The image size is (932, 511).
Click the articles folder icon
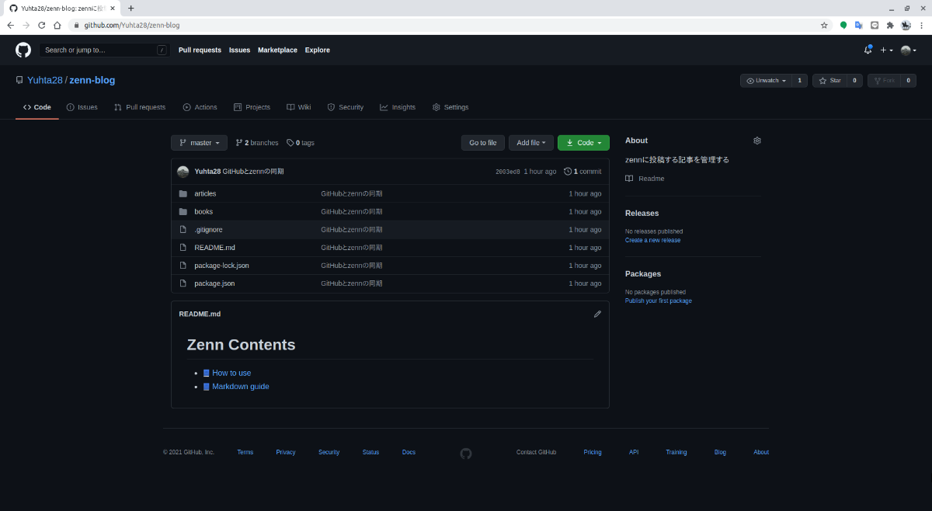coord(183,193)
